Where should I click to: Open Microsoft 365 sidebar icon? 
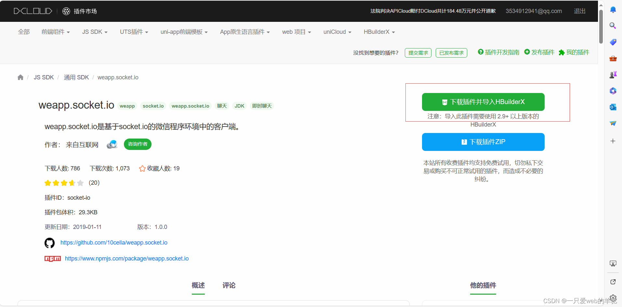pos(613,91)
